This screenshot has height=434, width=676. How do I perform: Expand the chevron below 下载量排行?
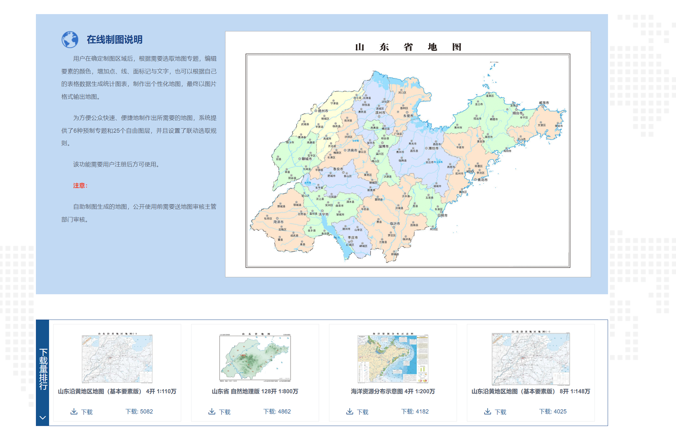coord(42,417)
